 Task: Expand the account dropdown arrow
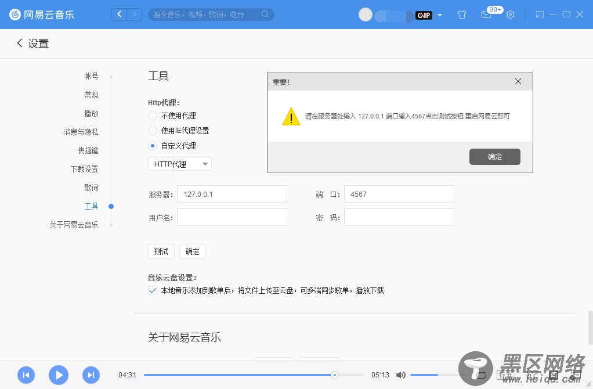440,15
